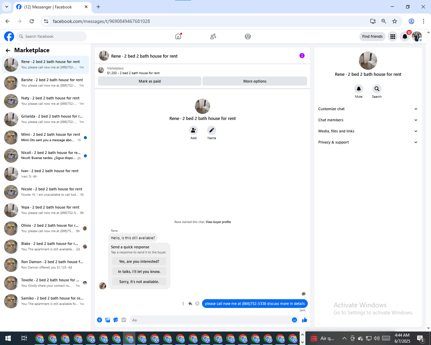Image resolution: width=431 pixels, height=345 pixels.
Task: Open the taskbar volume icon
Action: [377, 338]
